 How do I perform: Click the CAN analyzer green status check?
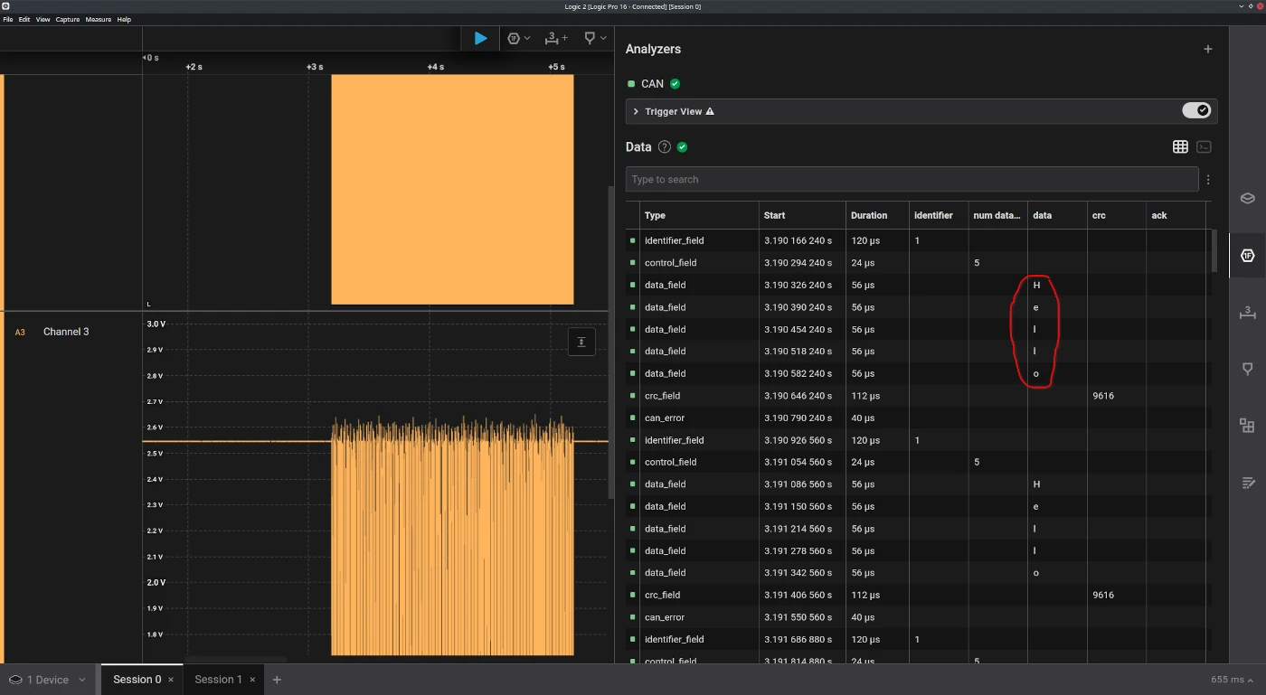[675, 84]
